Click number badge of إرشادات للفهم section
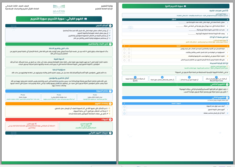This screenshot has width=235, height=167. pyautogui.click(x=110, y=103)
